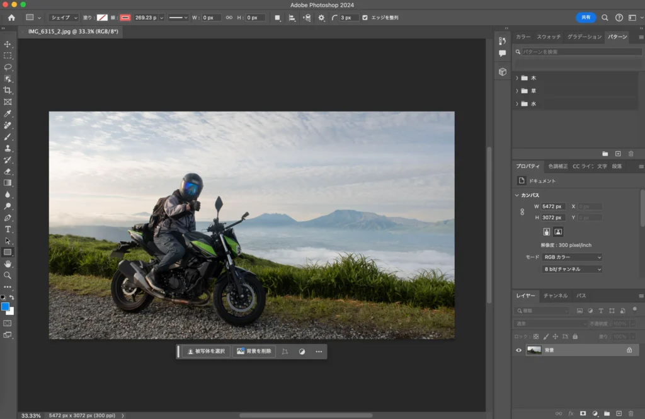Click the Home icon in options bar
Image resolution: width=645 pixels, height=419 pixels.
point(11,18)
